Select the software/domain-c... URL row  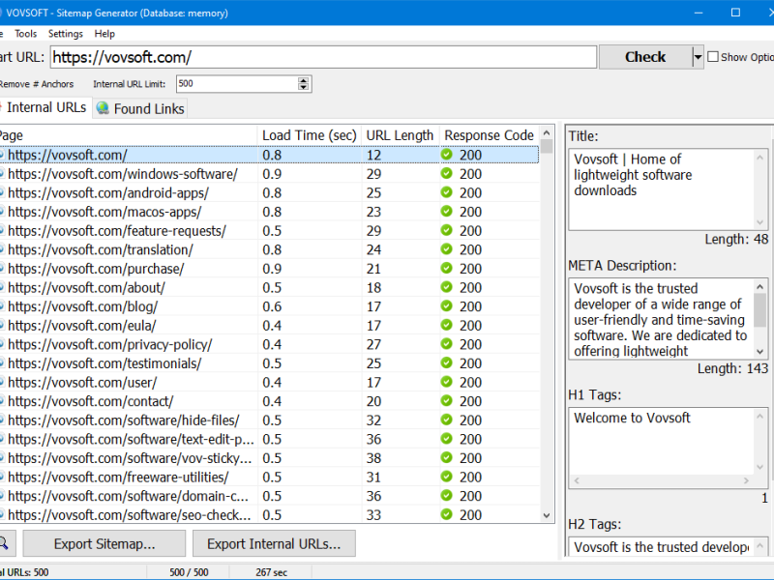pyautogui.click(x=269, y=496)
